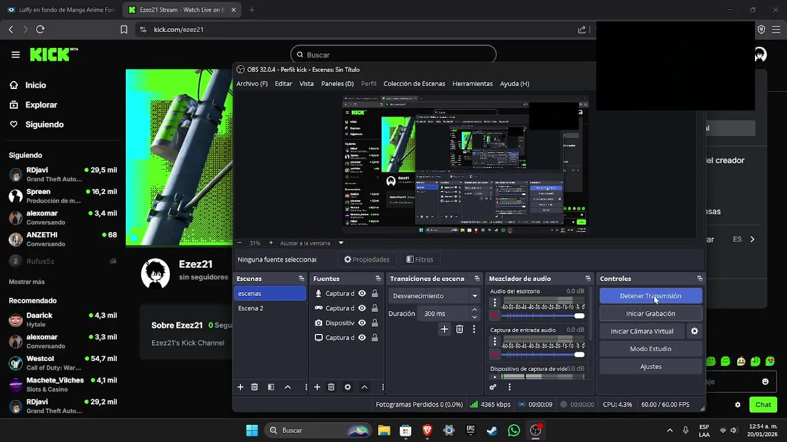Open Ajustes in the Controles panel
Screen dimensions: 787x442
[651, 366]
